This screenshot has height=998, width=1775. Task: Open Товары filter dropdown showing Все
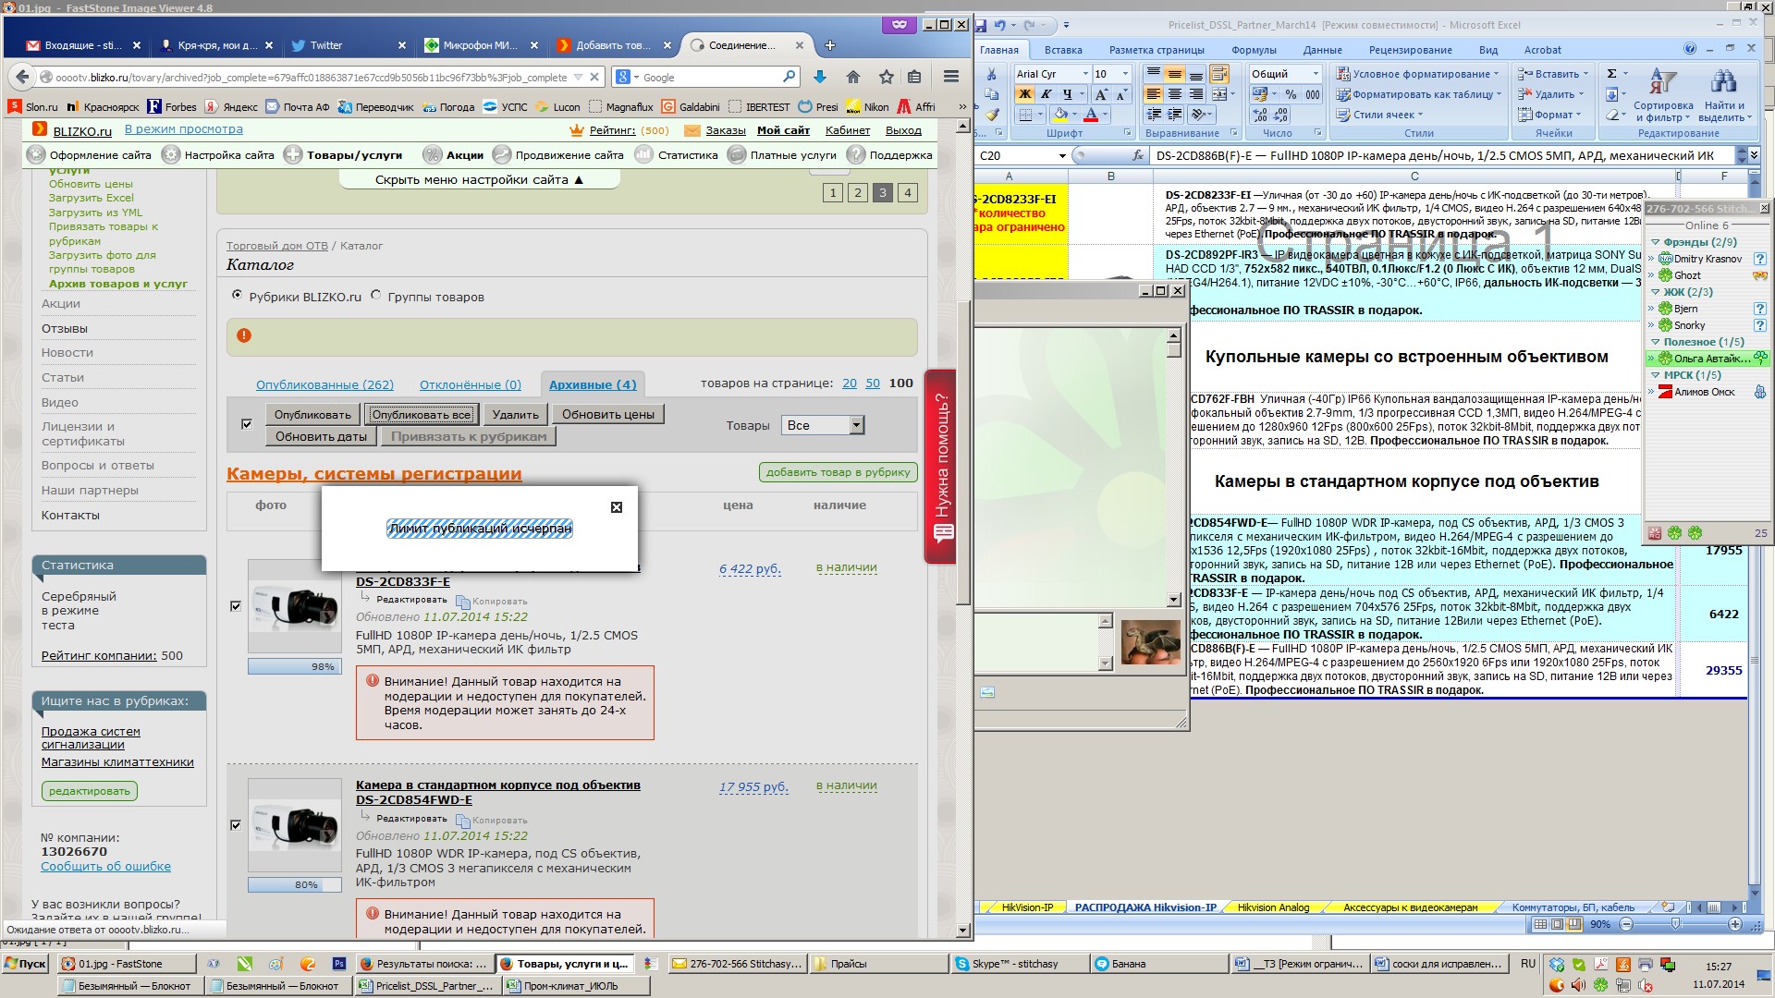pyautogui.click(x=823, y=425)
